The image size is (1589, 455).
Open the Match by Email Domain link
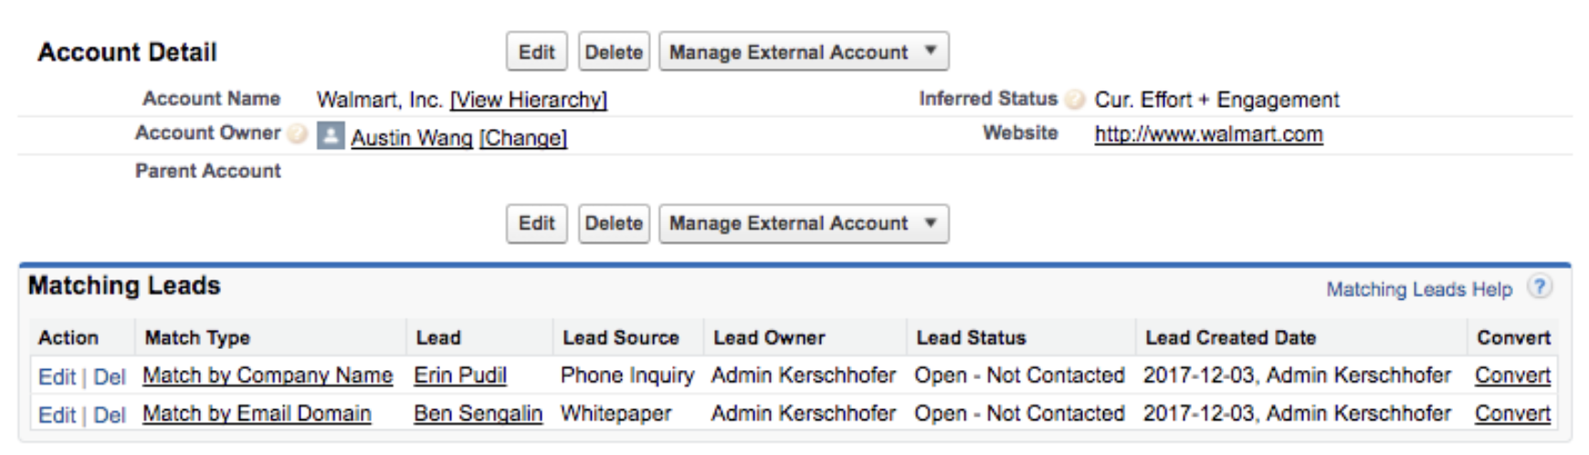point(257,414)
